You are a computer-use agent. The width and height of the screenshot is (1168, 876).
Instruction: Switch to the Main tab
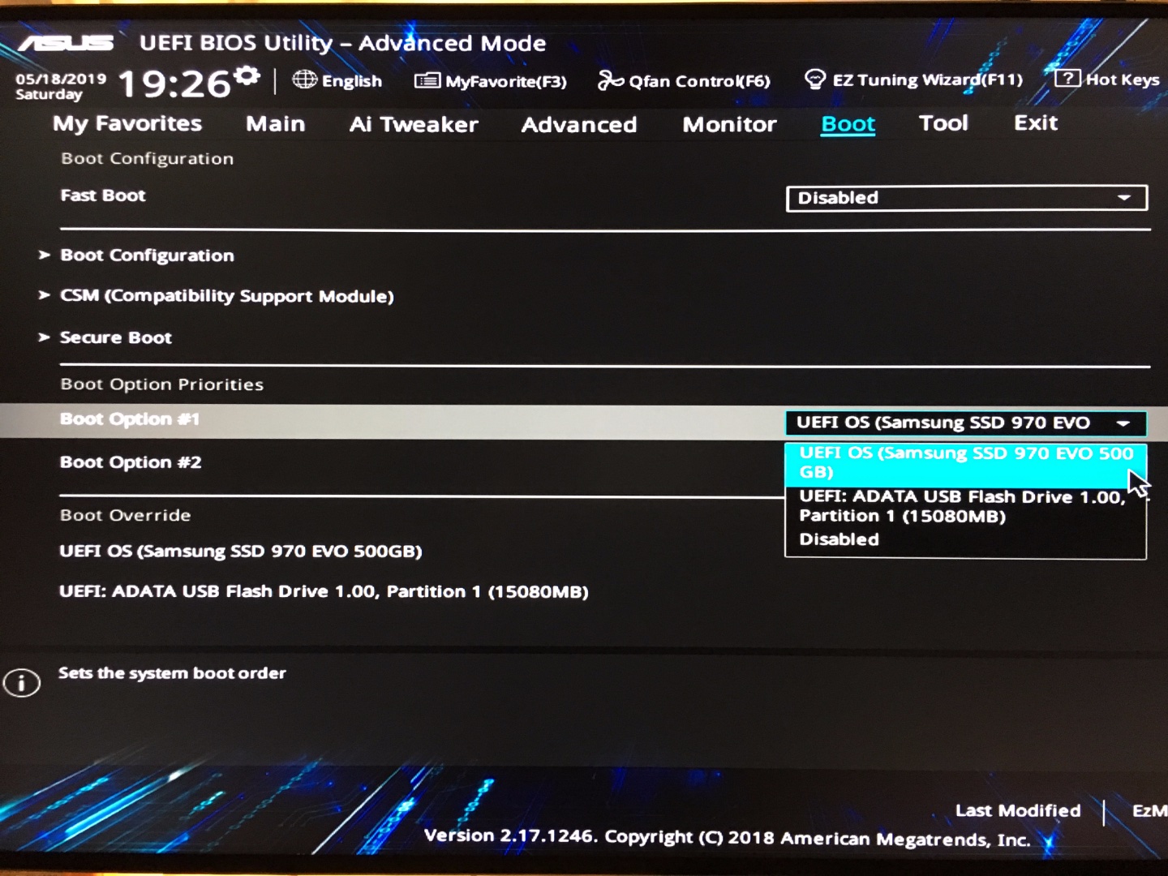[276, 124]
